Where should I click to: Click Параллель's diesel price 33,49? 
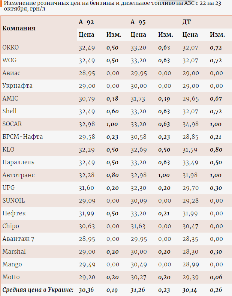point(190,162)
